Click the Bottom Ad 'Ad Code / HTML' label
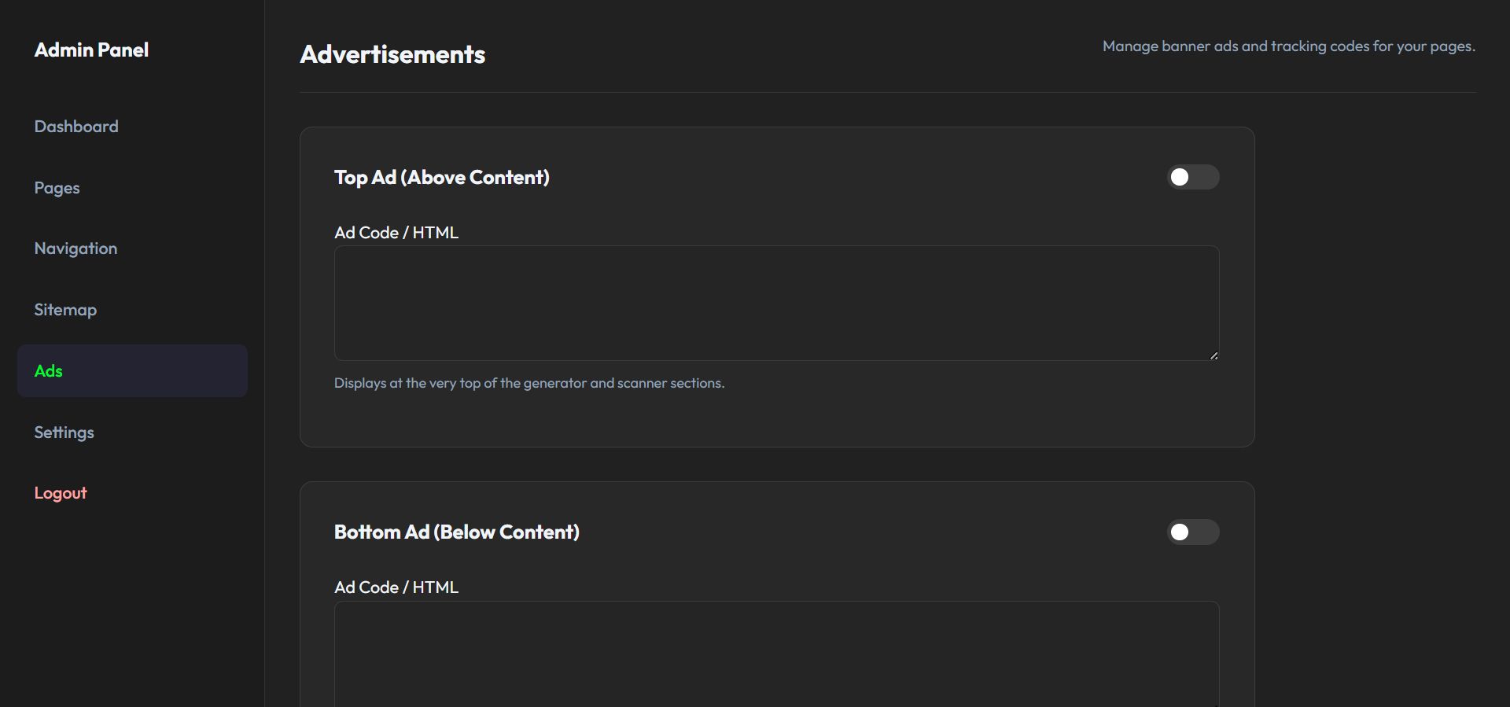This screenshot has height=707, width=1510. coord(396,587)
